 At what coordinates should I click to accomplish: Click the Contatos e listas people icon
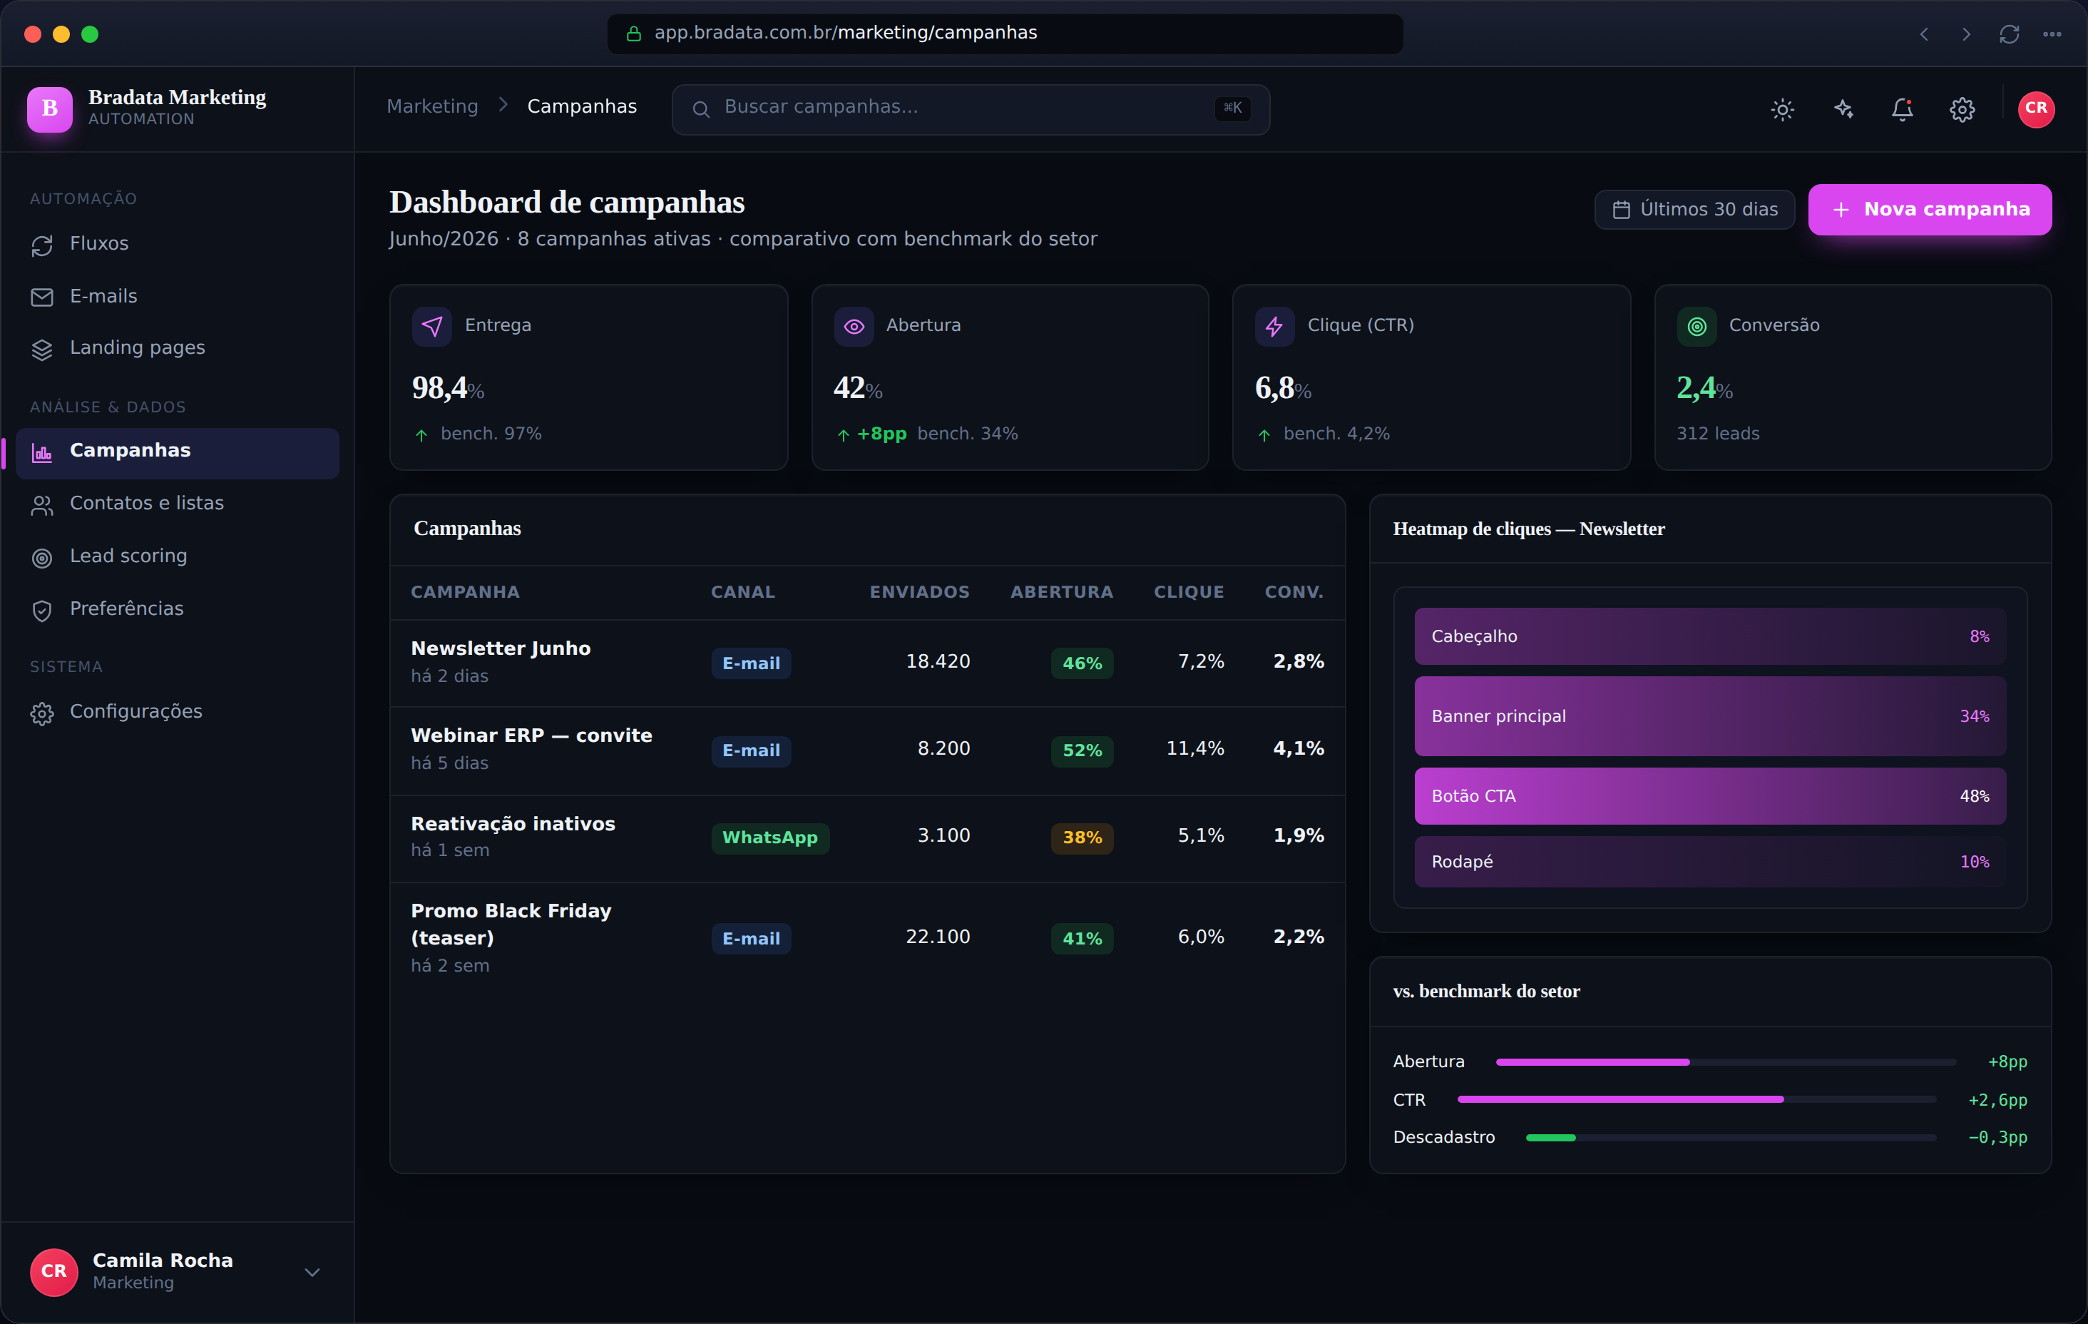[41, 505]
